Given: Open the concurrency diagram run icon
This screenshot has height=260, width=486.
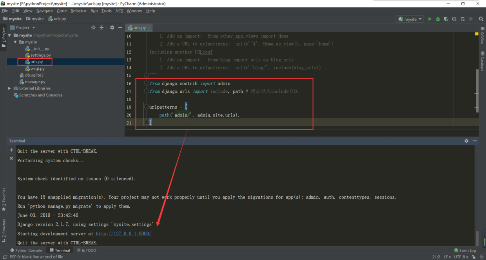Looking at the screenshot, I should [462, 19].
